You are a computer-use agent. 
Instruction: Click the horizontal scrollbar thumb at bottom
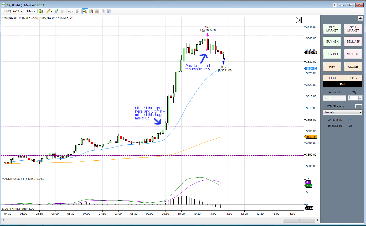tap(299, 220)
